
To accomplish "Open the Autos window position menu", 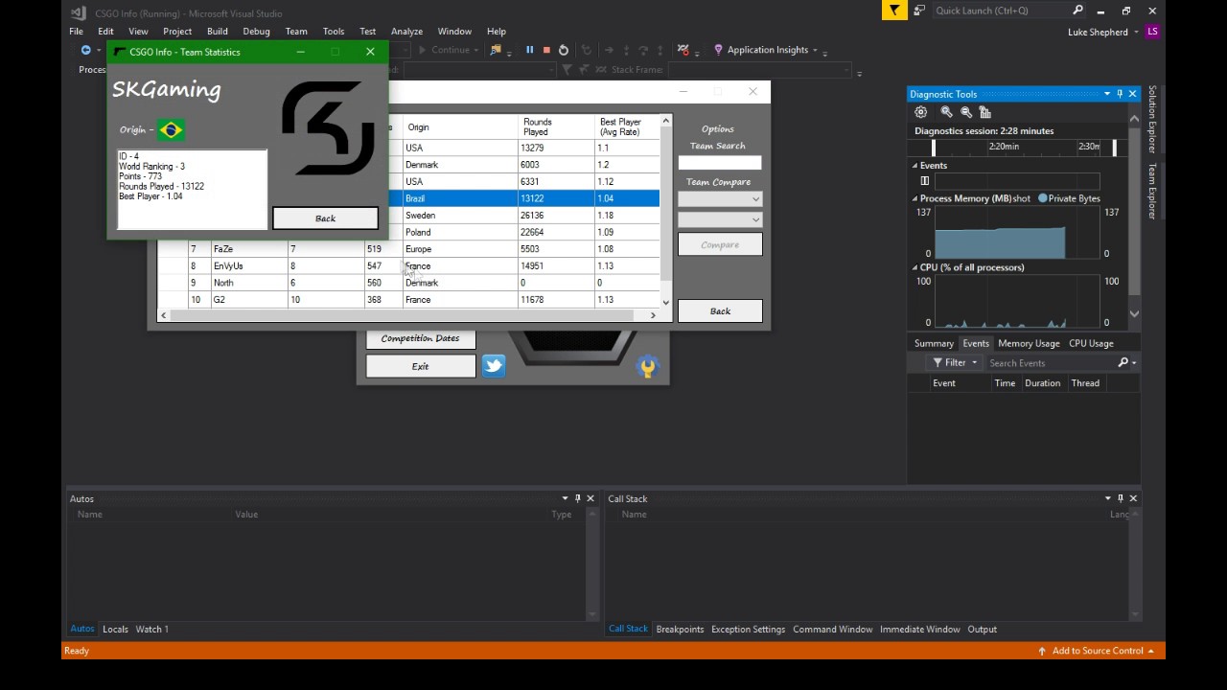I will tap(565, 498).
